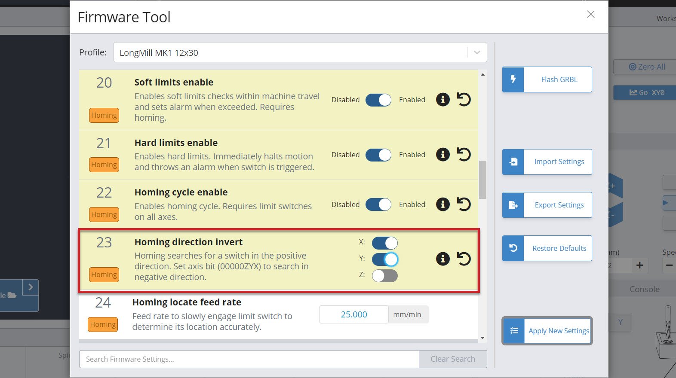Click info icon for Soft limits enable
This screenshot has width=676, height=378.
[442, 100]
